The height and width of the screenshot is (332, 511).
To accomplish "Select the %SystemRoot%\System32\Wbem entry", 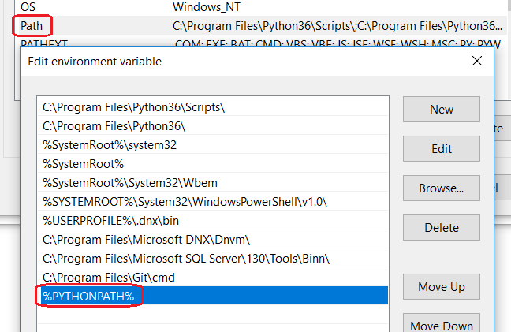I will point(212,183).
